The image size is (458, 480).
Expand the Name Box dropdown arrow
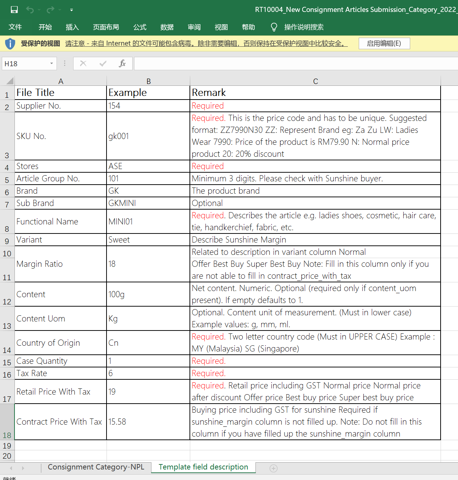pos(51,64)
